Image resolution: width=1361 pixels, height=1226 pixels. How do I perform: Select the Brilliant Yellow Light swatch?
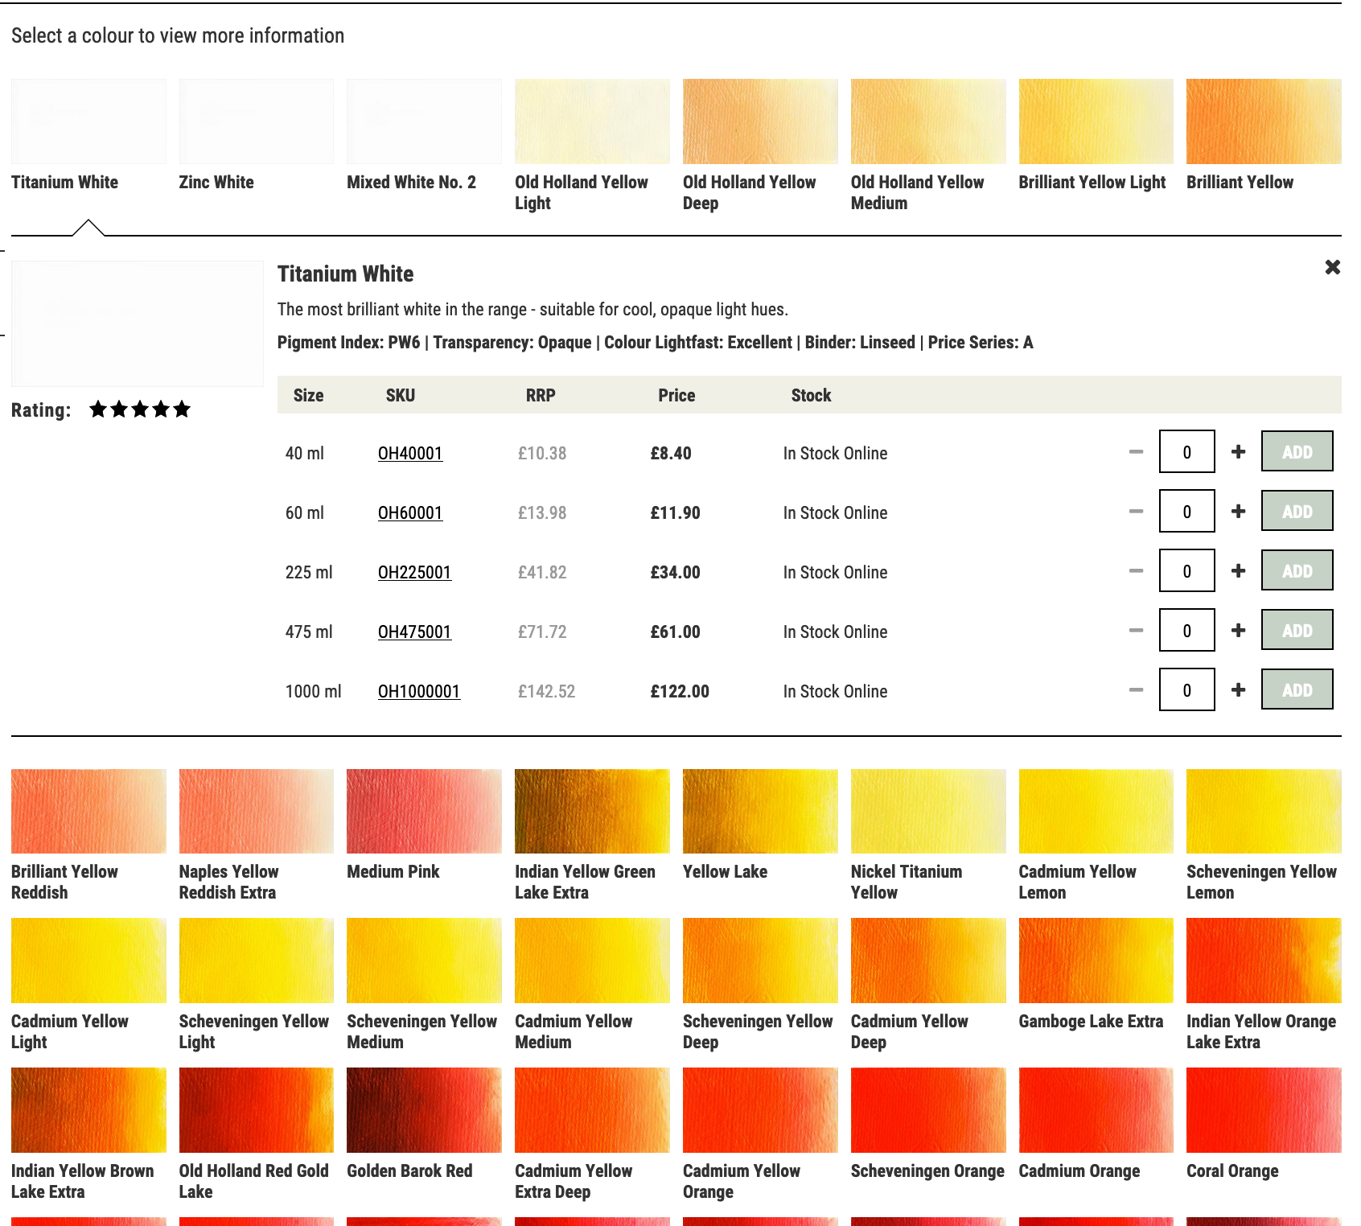[x=1096, y=121]
